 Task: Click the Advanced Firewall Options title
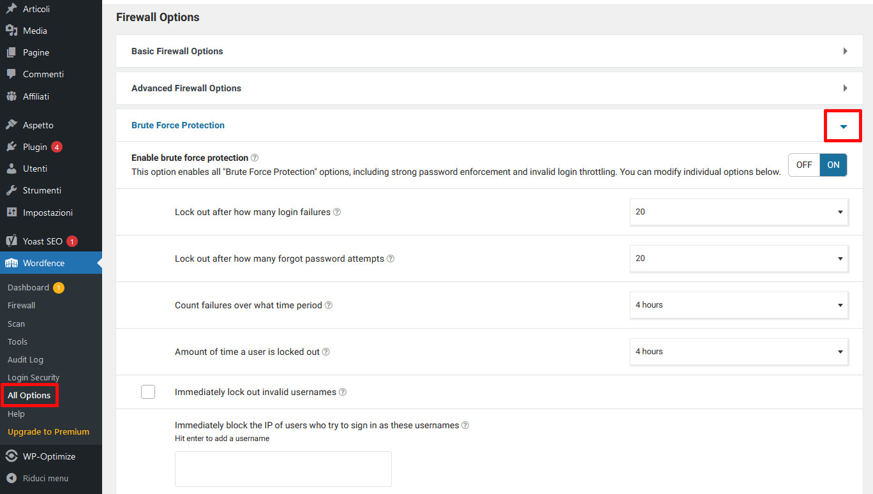coord(186,88)
